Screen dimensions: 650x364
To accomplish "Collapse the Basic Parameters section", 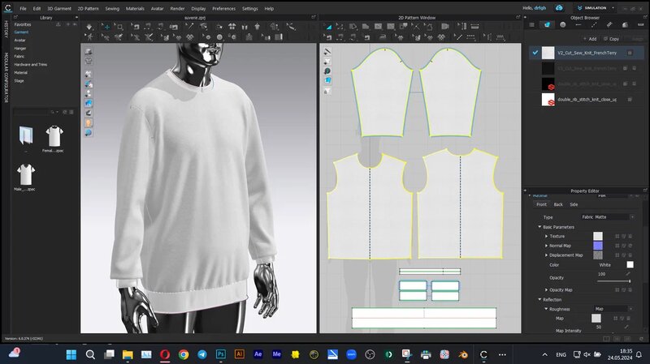I will 539,227.
